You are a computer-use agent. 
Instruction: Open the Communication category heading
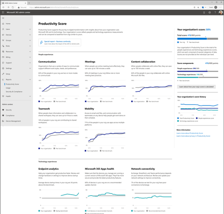[x=47, y=62]
